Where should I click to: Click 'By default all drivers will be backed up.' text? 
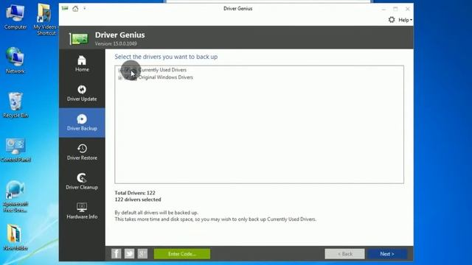(156, 213)
